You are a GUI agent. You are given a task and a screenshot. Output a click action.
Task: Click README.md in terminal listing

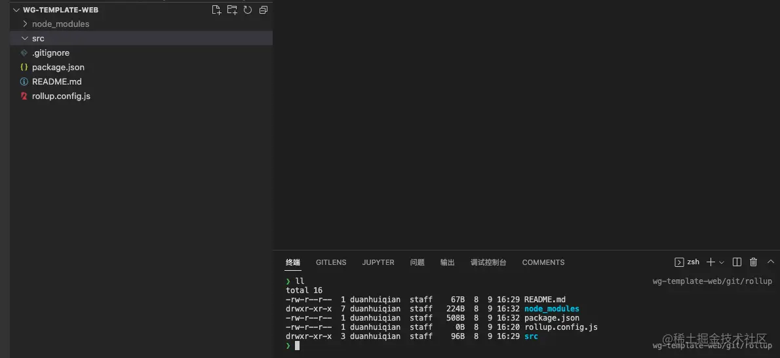[x=545, y=300]
